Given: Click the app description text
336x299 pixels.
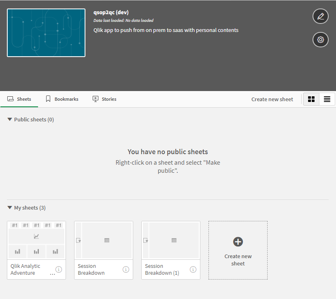Looking at the screenshot, I should coord(166,30).
